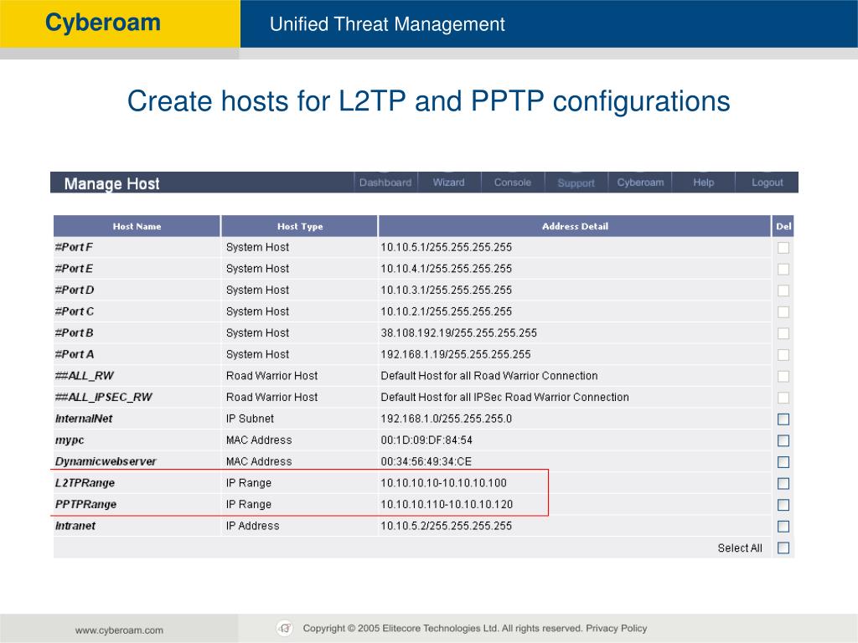Tick the delete checkbox for Dynamicwebserver
Image resolution: width=858 pixels, height=643 pixels.
(x=783, y=461)
